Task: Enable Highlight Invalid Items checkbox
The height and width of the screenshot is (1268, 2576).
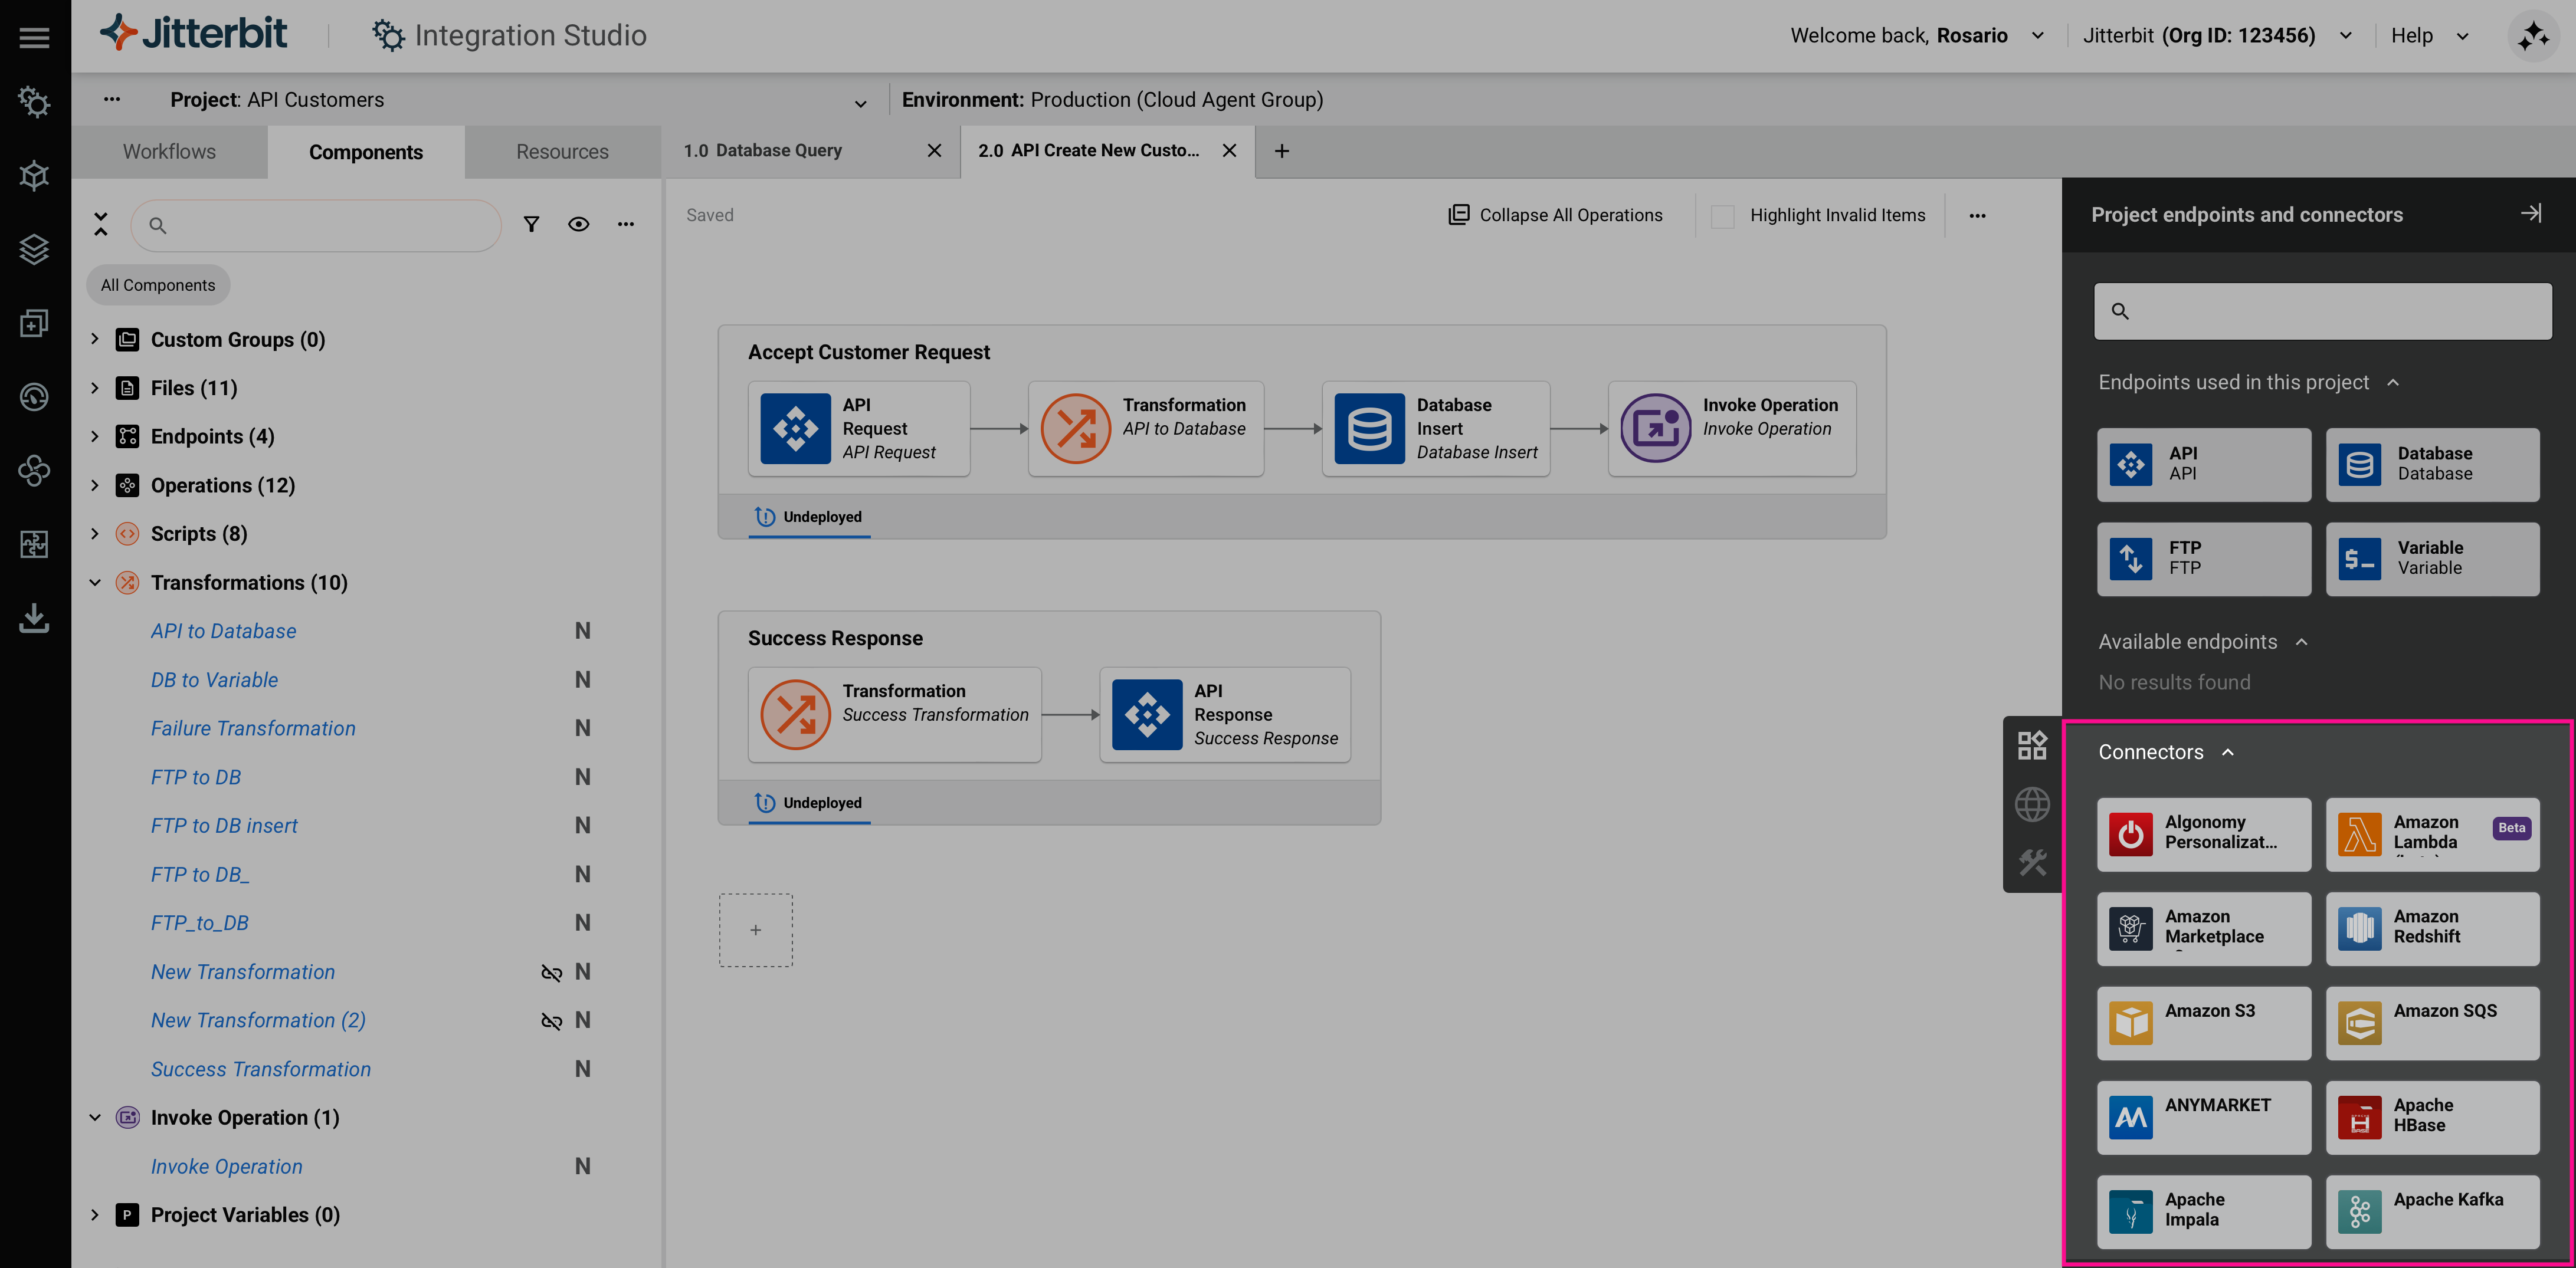Action: (1722, 216)
